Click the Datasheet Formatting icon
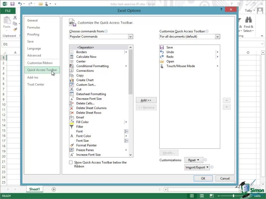The width and height of the screenshot is (266, 199). pyautogui.click(x=72, y=94)
